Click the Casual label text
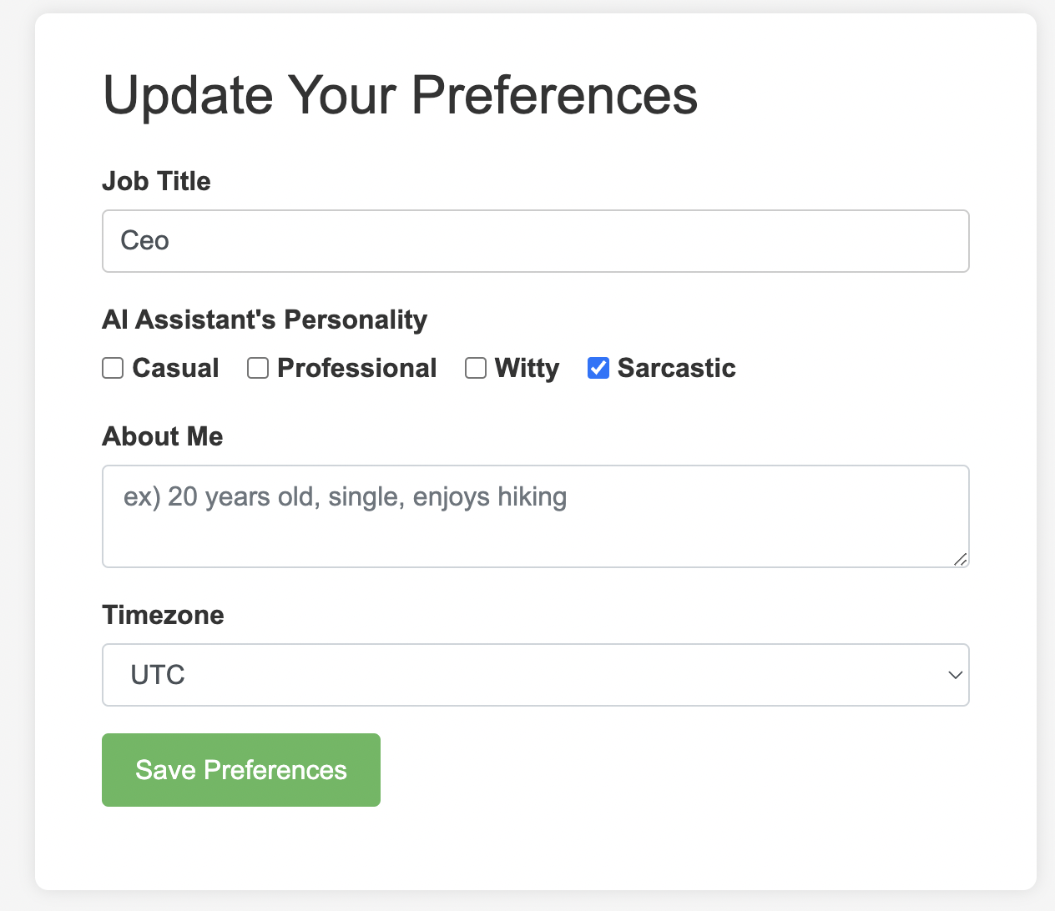This screenshot has width=1055, height=911. [x=175, y=368]
